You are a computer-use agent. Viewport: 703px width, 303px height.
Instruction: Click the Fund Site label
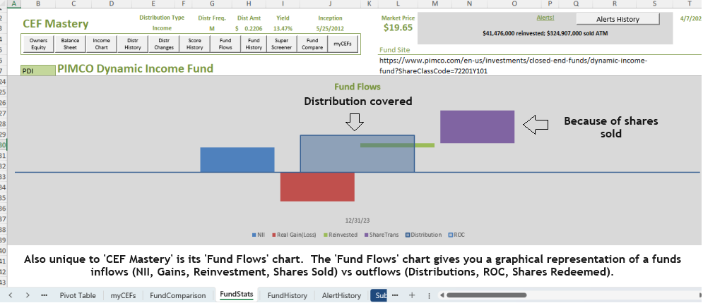coord(394,50)
